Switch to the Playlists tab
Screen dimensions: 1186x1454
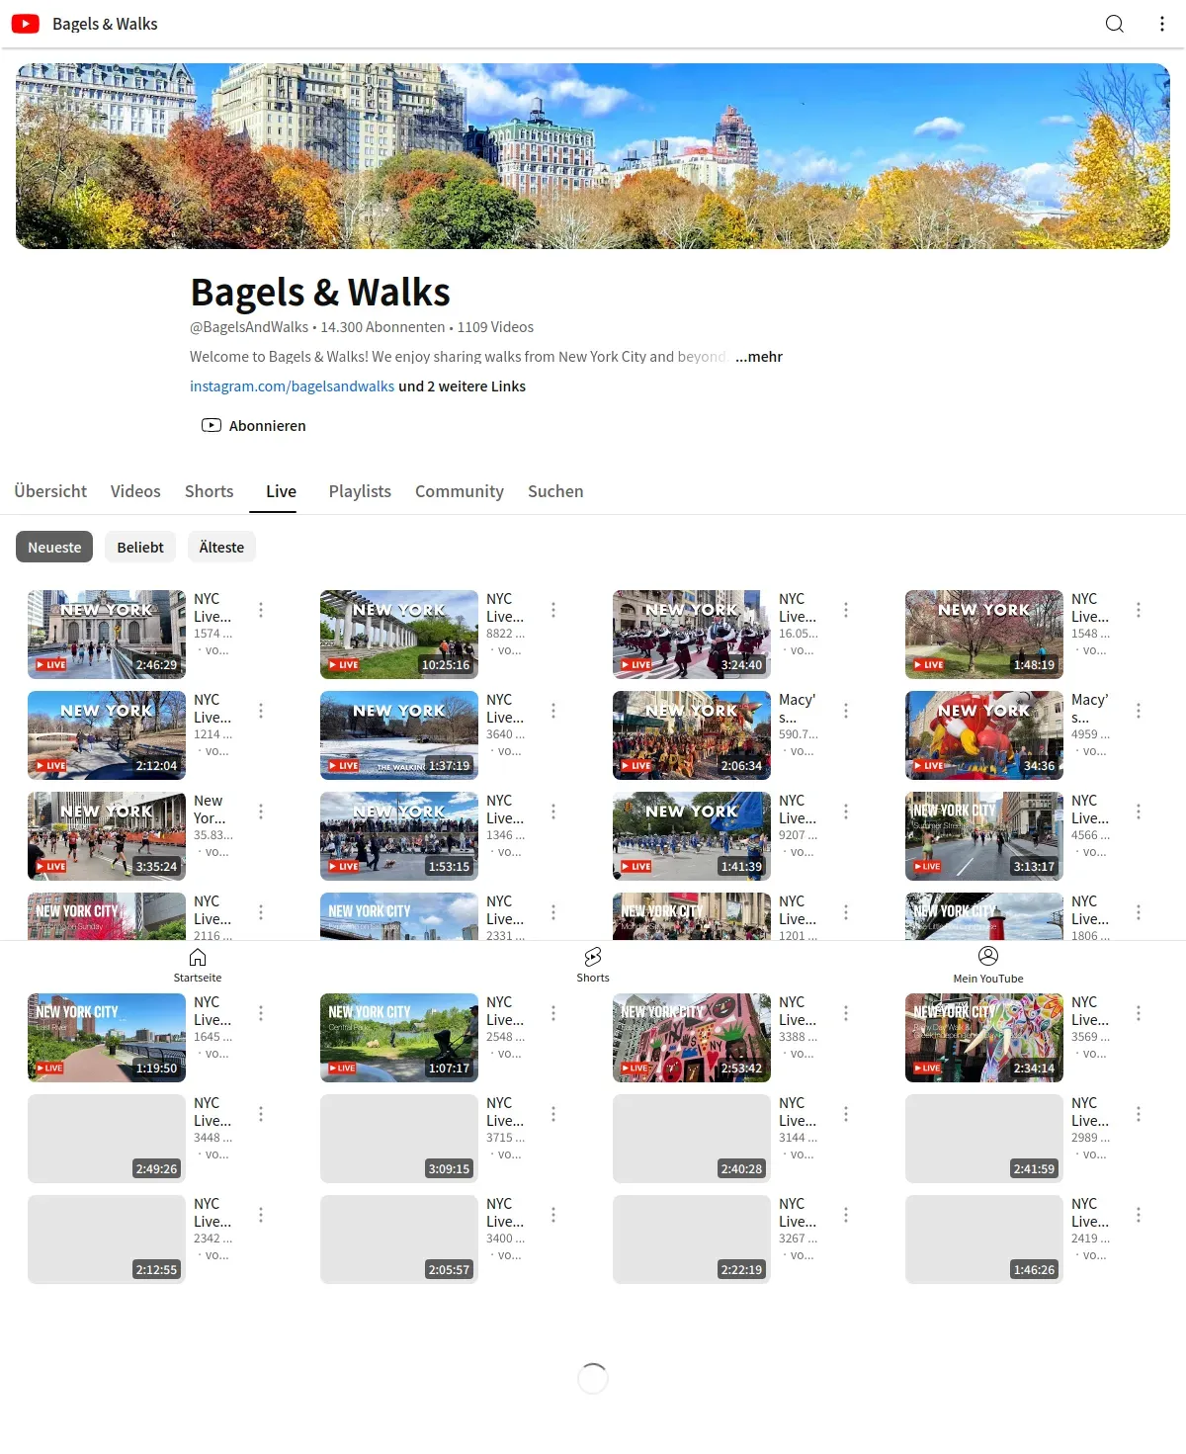click(360, 491)
